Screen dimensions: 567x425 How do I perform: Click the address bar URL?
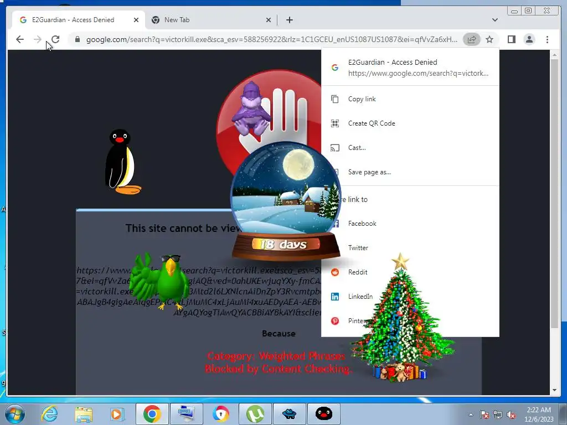coord(271,39)
